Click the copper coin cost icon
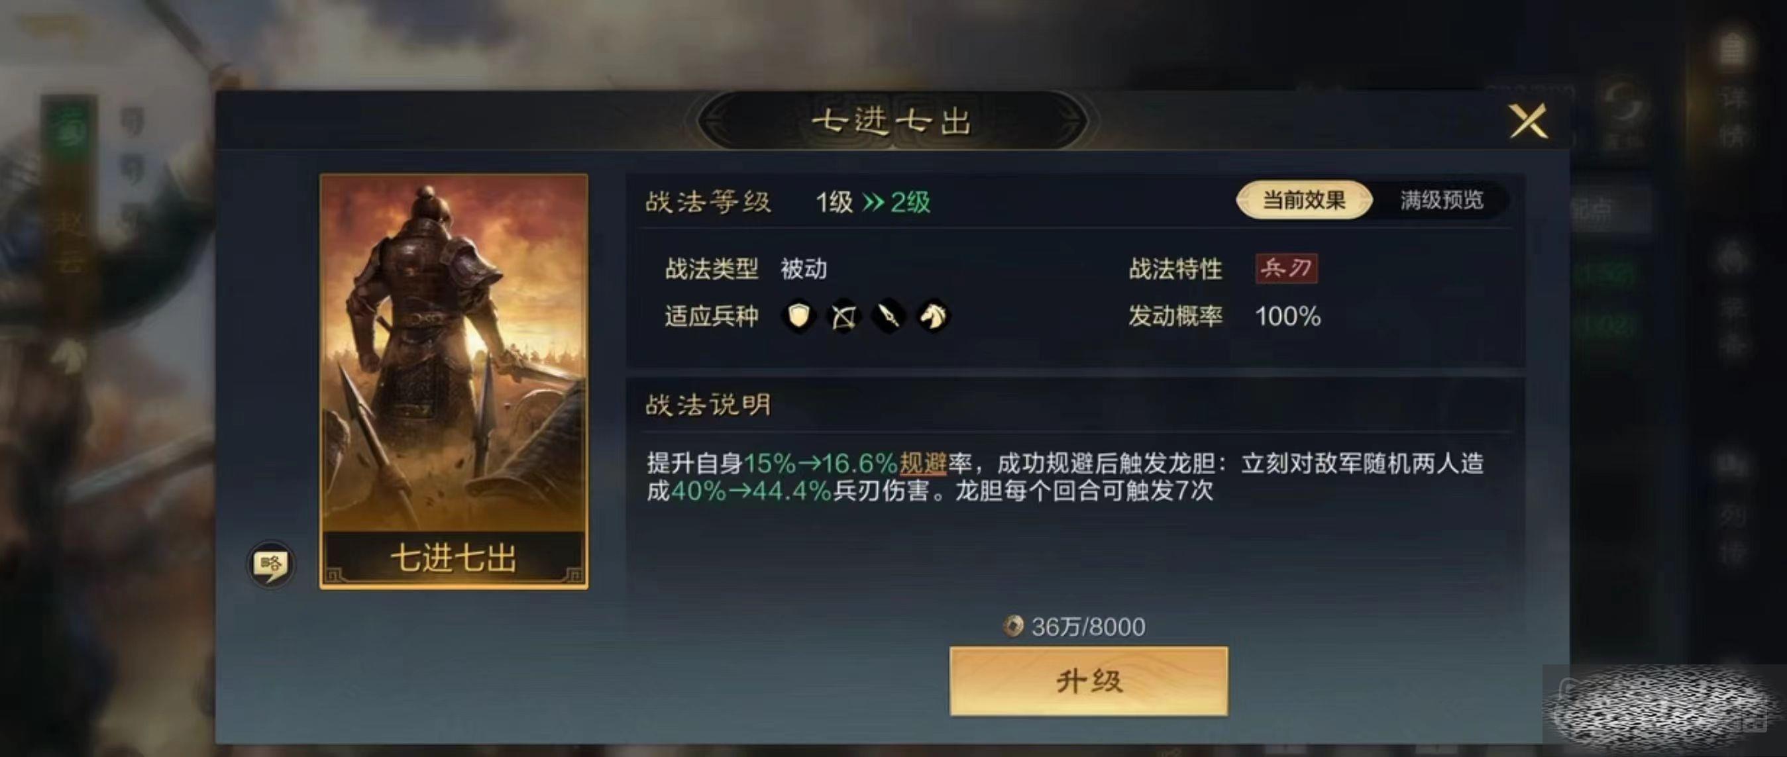 (x=1014, y=627)
